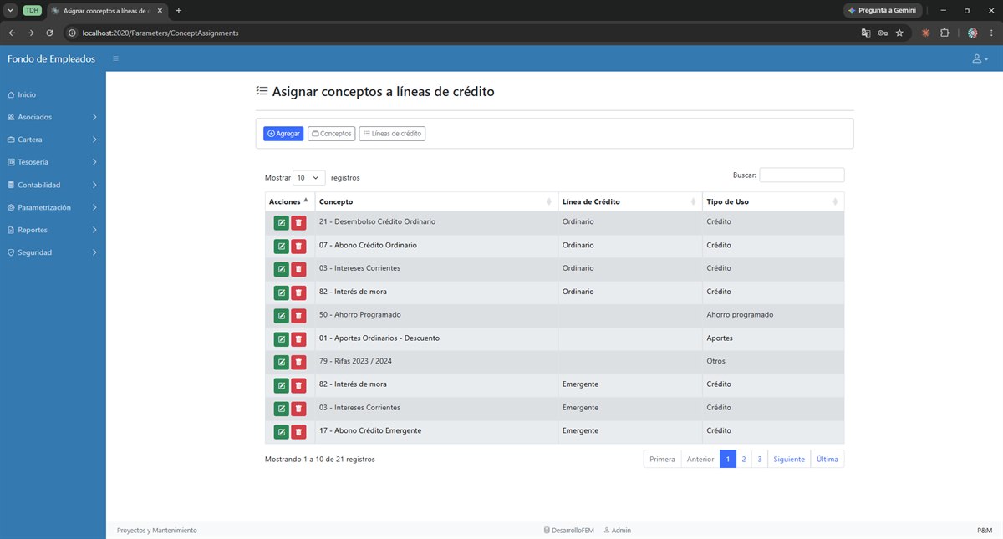Delete the 50 - Ahorro Programado row
The height and width of the screenshot is (539, 1003).
click(x=298, y=316)
